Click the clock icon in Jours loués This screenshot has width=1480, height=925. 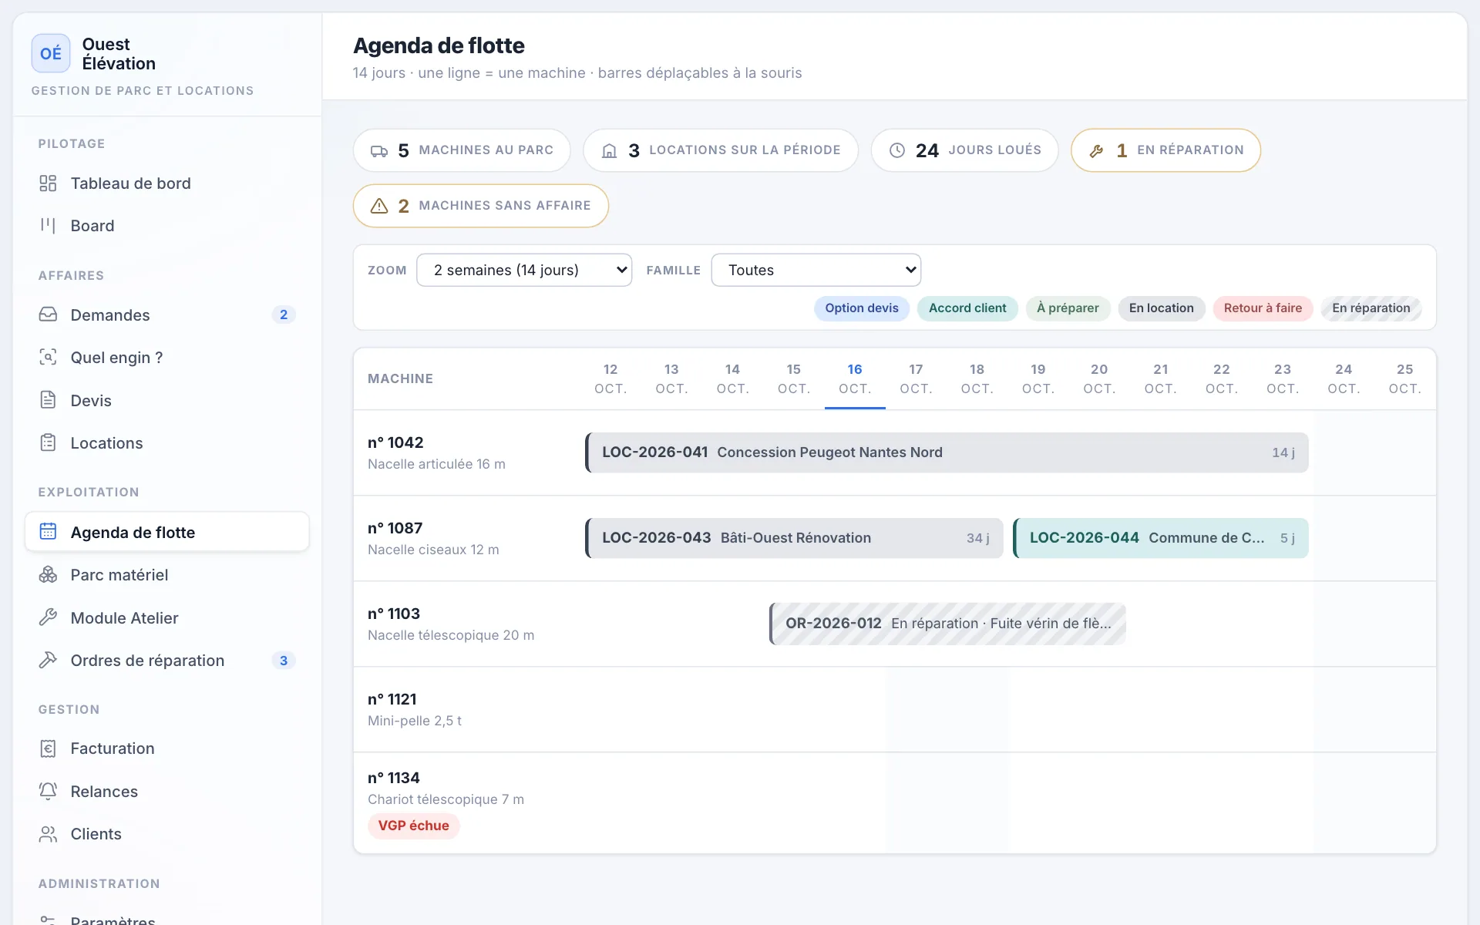click(897, 150)
